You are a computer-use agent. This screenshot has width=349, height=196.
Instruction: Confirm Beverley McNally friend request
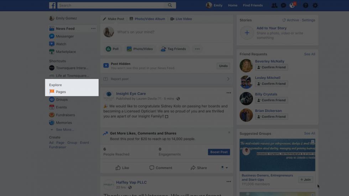pyautogui.click(x=271, y=67)
